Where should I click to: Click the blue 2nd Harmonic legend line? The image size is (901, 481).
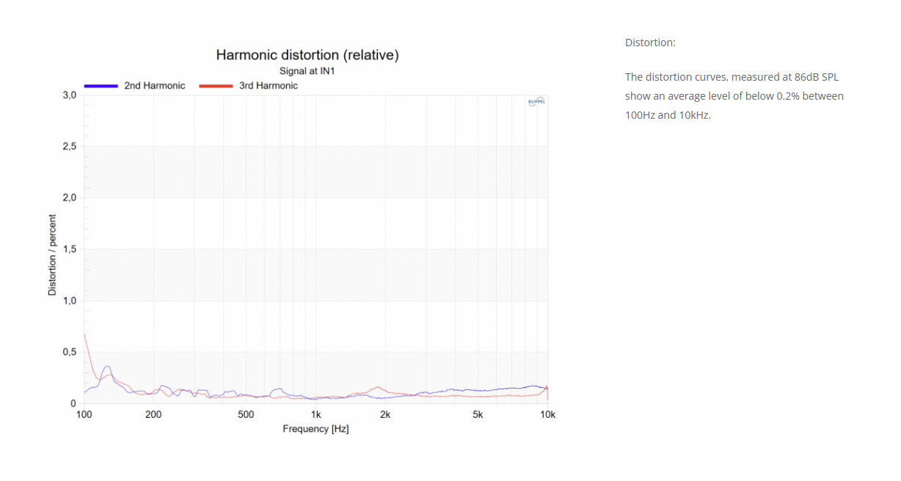pos(101,86)
